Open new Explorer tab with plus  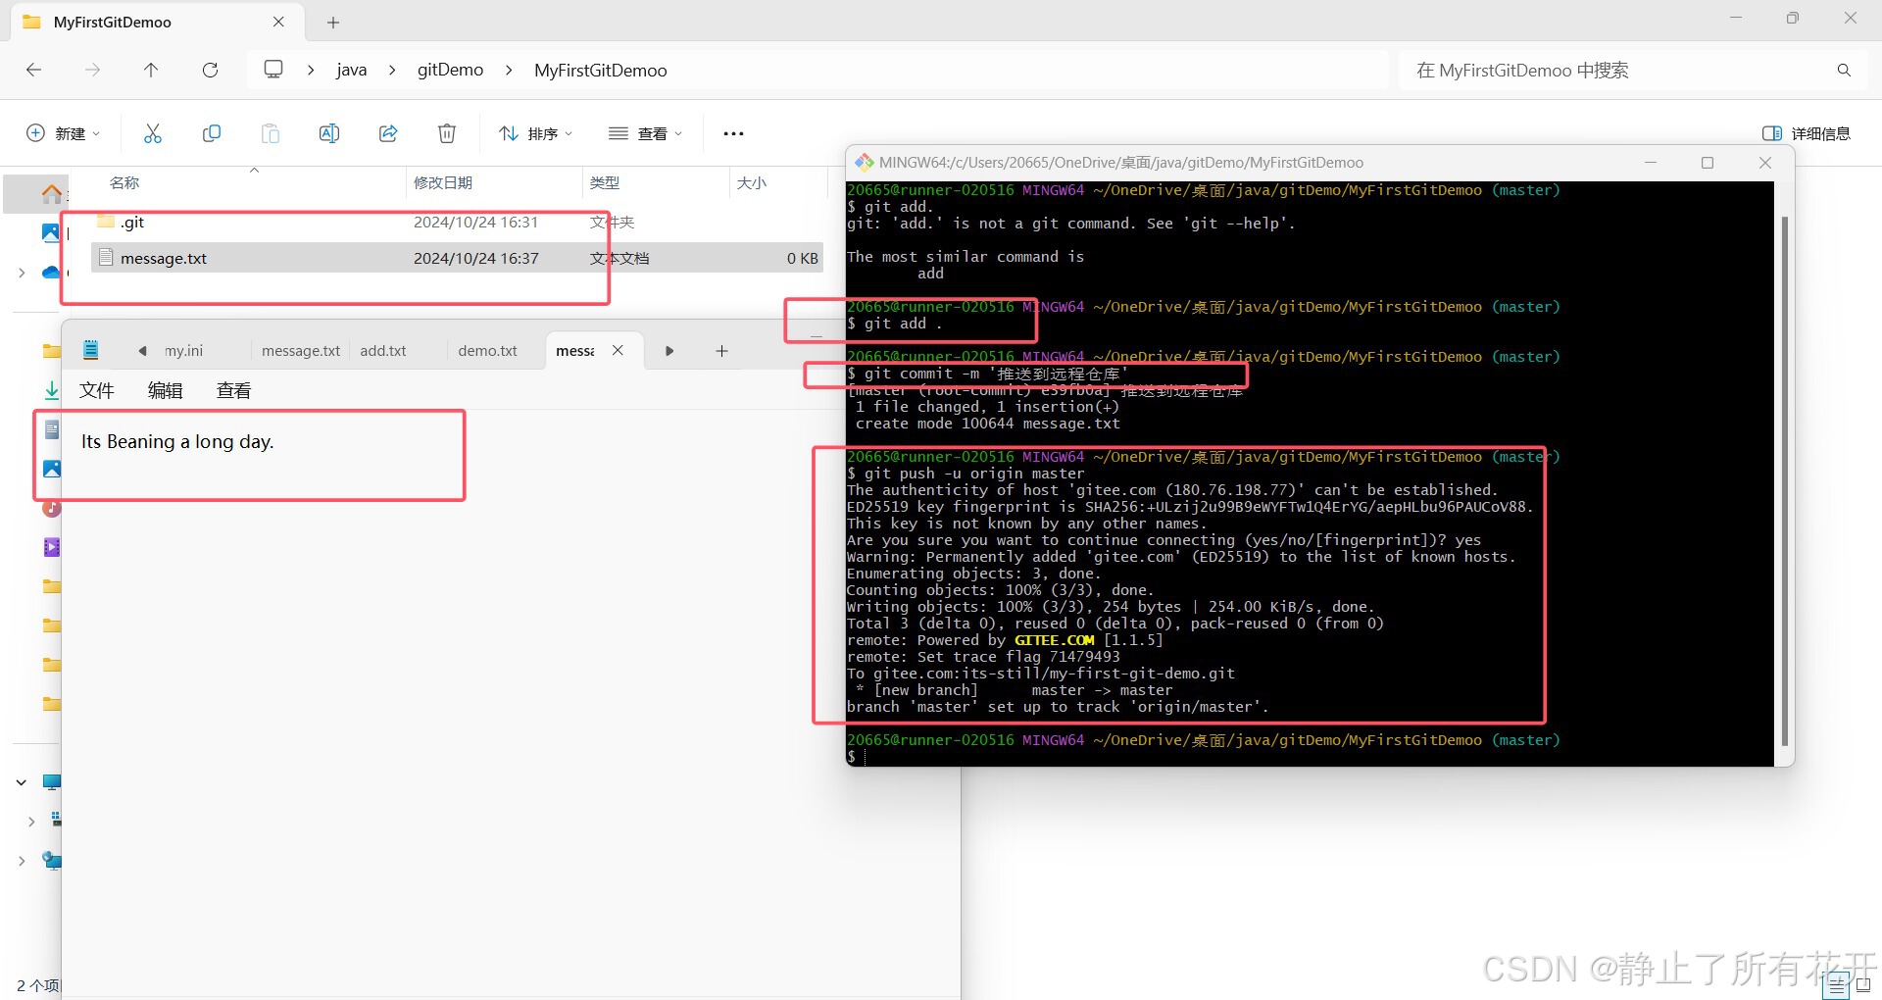pyautogui.click(x=333, y=23)
